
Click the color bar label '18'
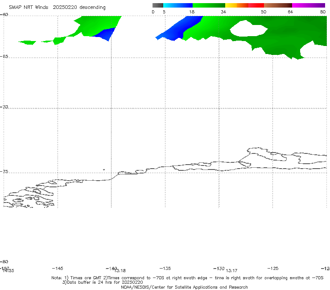point(192,12)
